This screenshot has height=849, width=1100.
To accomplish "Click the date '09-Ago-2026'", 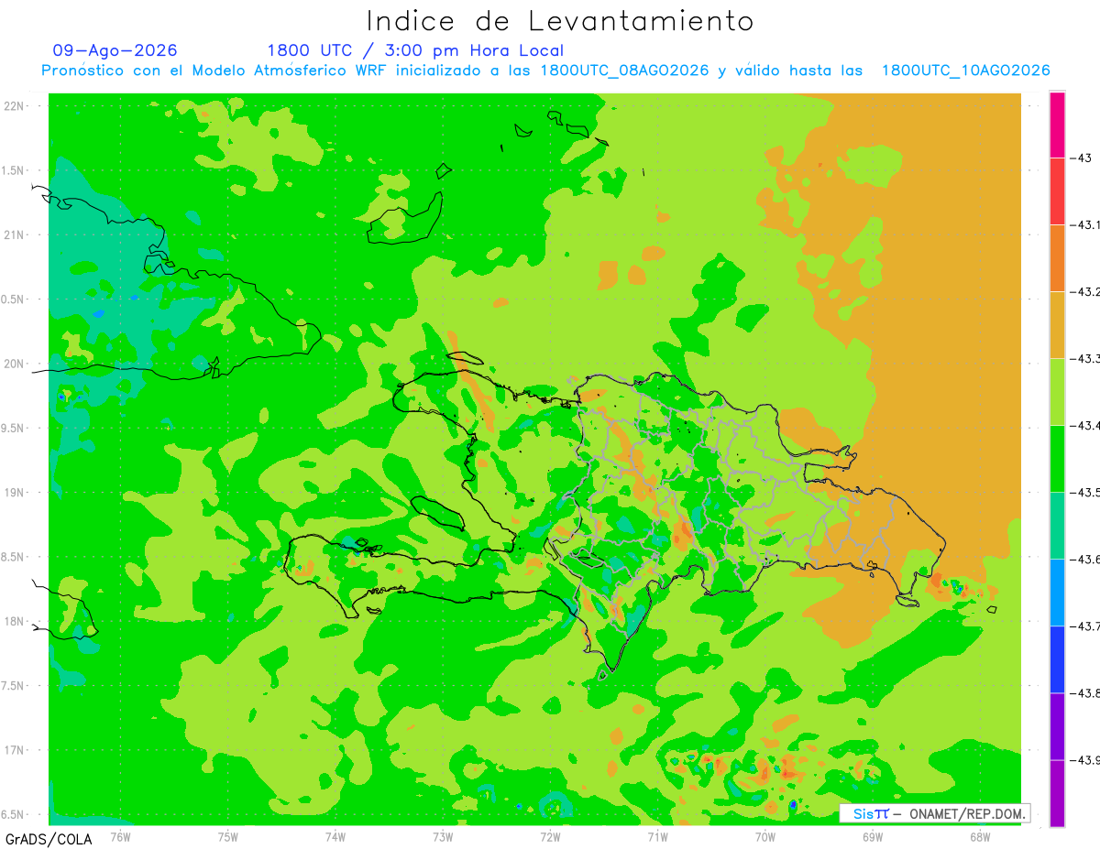I will tap(115, 50).
